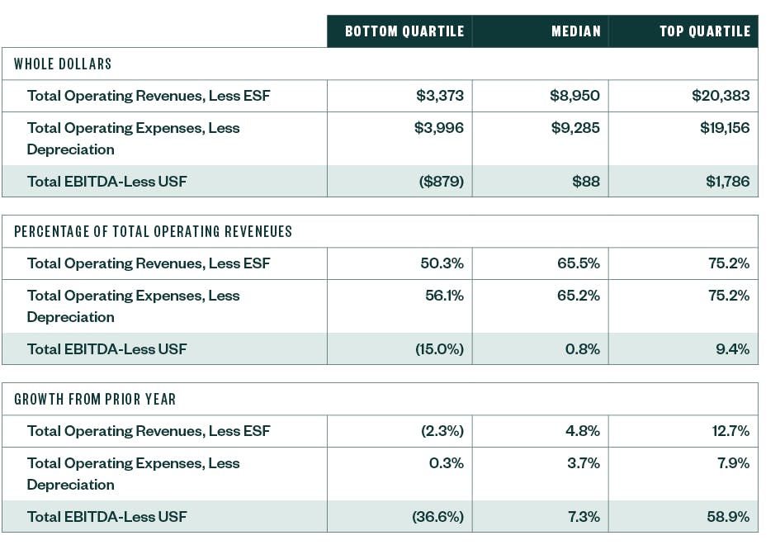Click the Top Quartile column header
The width and height of the screenshot is (780, 545).
coord(704,31)
